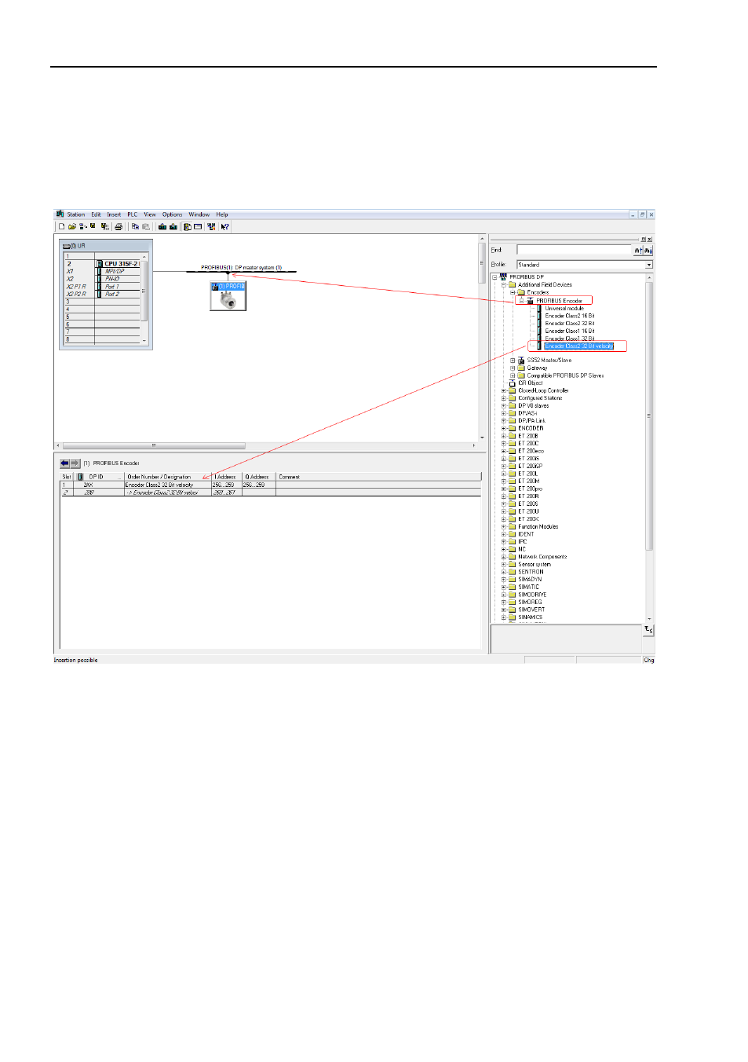Viewport: 748px width, 1062px height.
Task: Expand the SINAMICS folder
Action: [x=504, y=617]
